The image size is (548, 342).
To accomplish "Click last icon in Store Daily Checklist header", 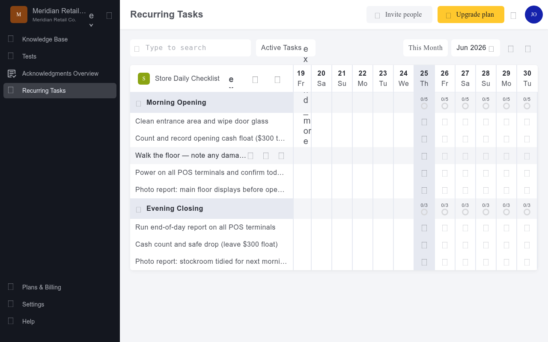I will 277,80.
